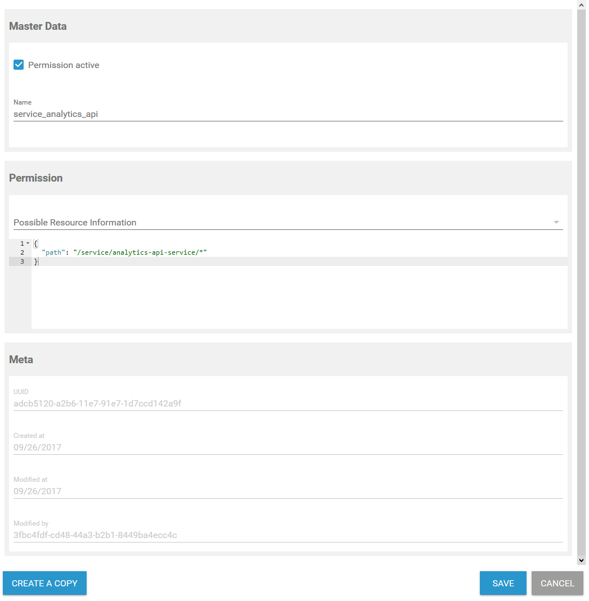Click the UUID field
589x601 pixels.
click(x=287, y=404)
